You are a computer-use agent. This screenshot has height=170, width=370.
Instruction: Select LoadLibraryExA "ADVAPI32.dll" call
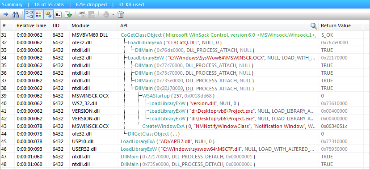(x=185, y=141)
